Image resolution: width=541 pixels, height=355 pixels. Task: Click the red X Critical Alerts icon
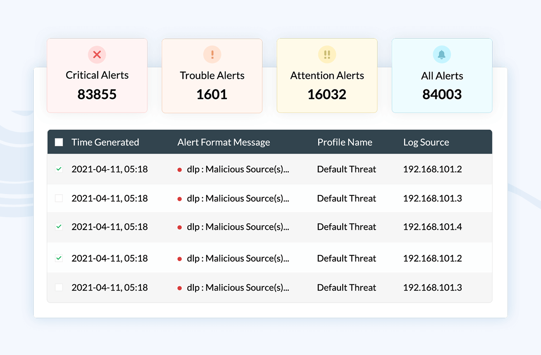pos(97,55)
